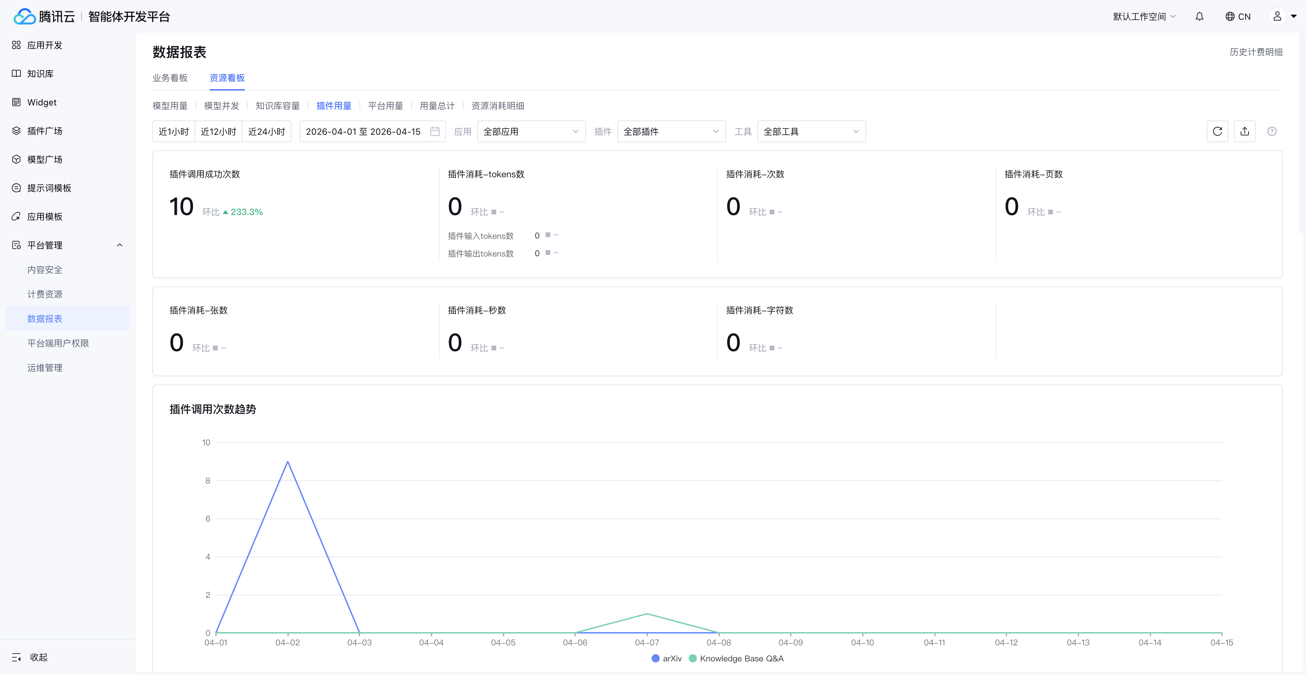Viewport: 1306px width, 675px height.
Task: Collapse the 平台管理 menu section
Action: (120, 245)
